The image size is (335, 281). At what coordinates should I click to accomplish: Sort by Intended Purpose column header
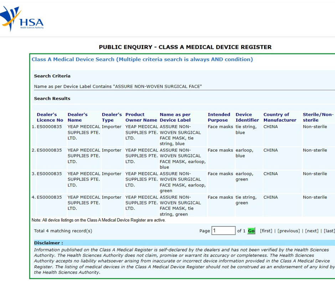click(x=219, y=117)
